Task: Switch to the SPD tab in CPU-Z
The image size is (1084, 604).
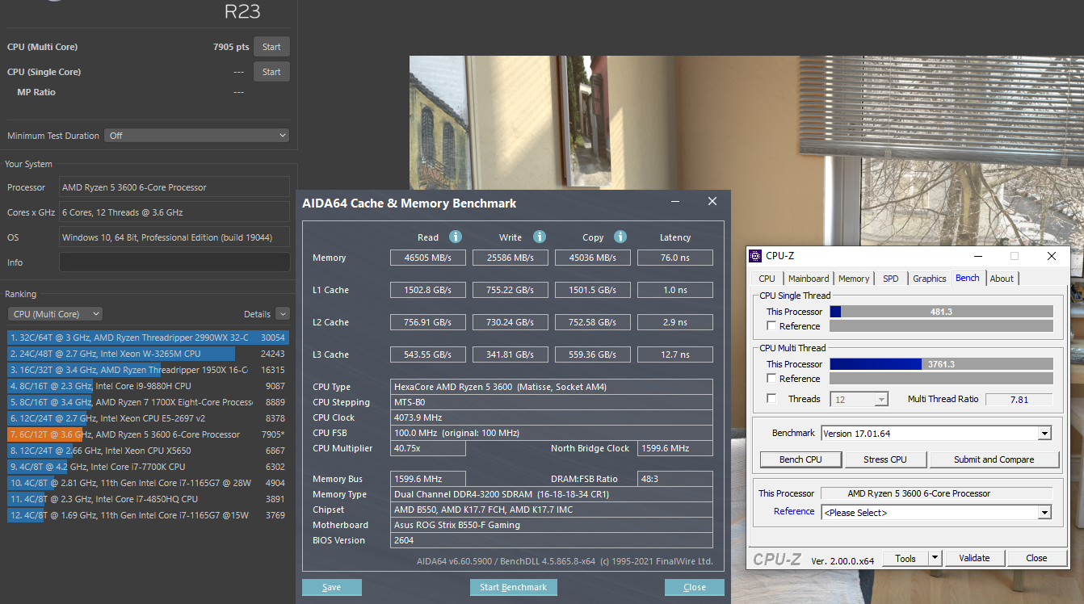Action: pos(890,279)
